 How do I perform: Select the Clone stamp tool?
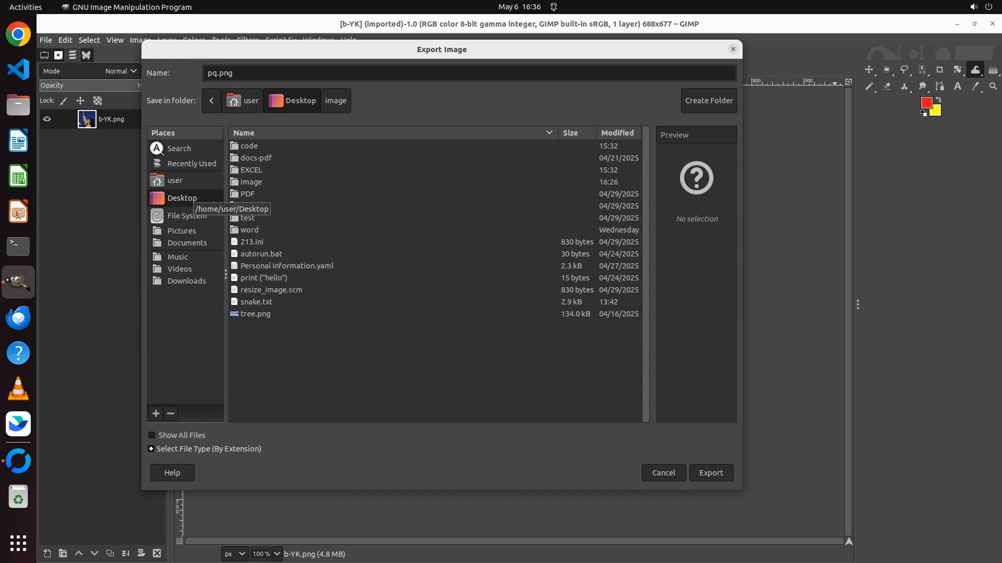tap(904, 87)
